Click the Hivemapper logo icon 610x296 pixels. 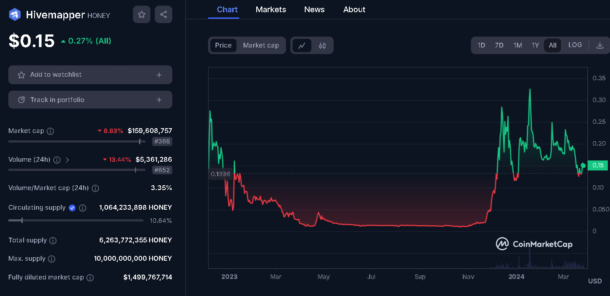tap(14, 15)
